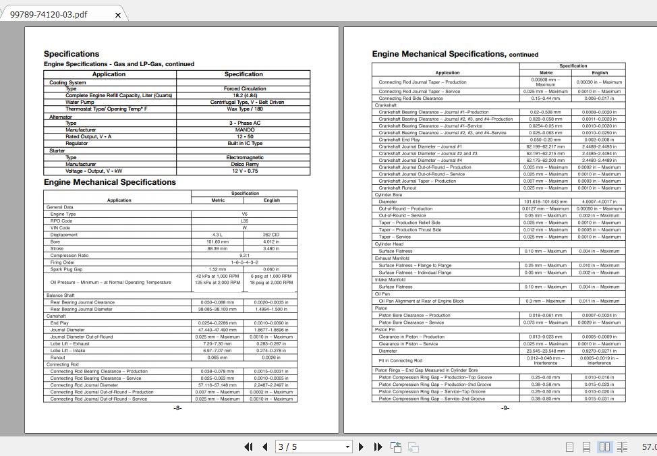Go to the previous page
657x456 pixels.
pyautogui.click(x=263, y=447)
